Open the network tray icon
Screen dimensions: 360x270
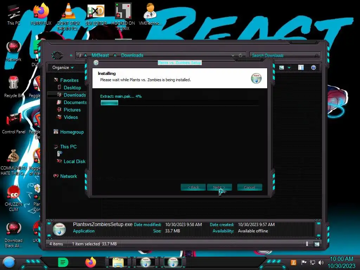[x=312, y=262]
